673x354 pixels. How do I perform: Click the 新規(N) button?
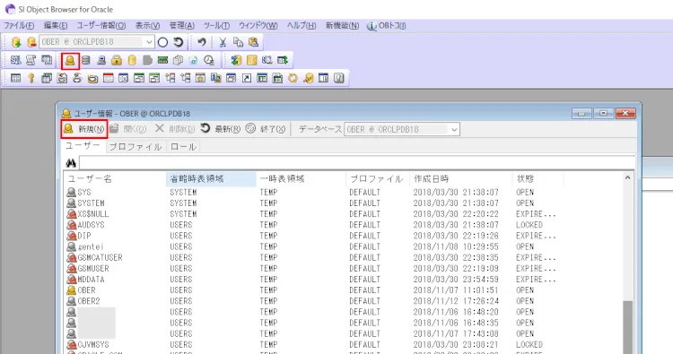pos(84,129)
